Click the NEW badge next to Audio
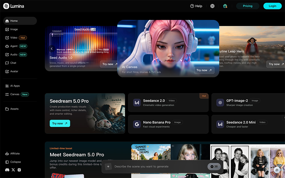 23,54
